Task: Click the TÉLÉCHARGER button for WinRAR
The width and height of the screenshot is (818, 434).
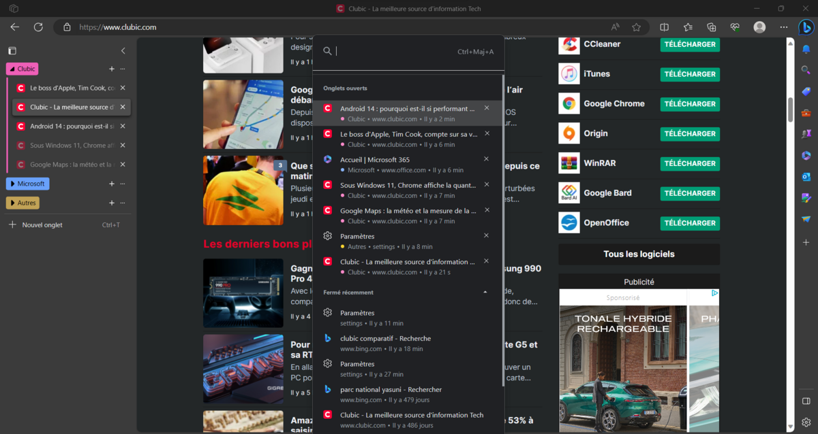Action: coord(690,163)
